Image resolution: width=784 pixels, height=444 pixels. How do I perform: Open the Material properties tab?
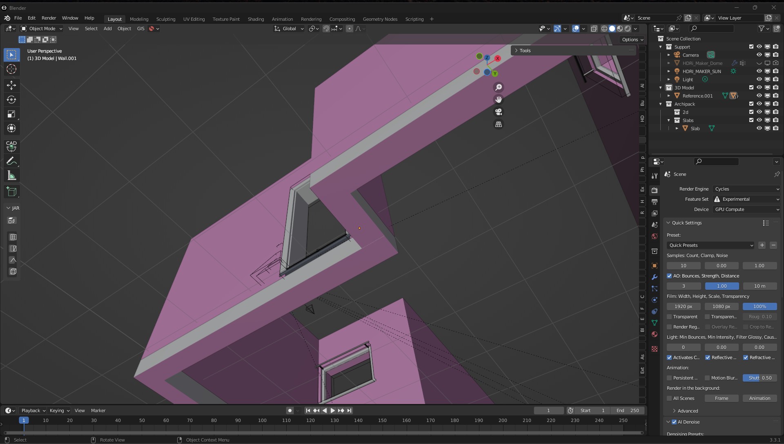tap(655, 334)
